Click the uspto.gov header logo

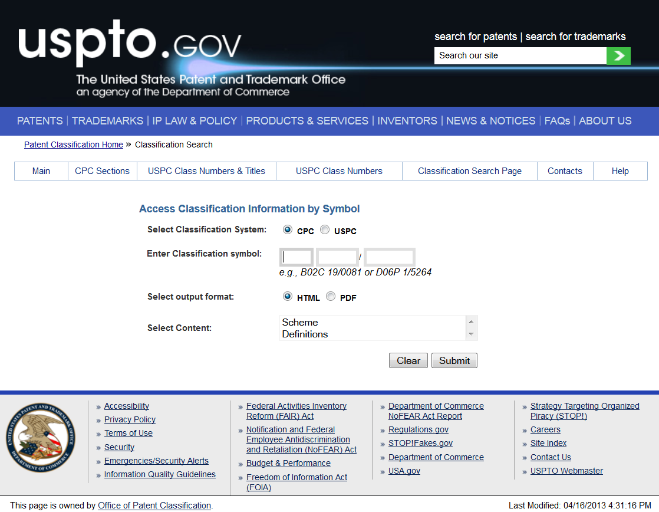pyautogui.click(x=130, y=43)
